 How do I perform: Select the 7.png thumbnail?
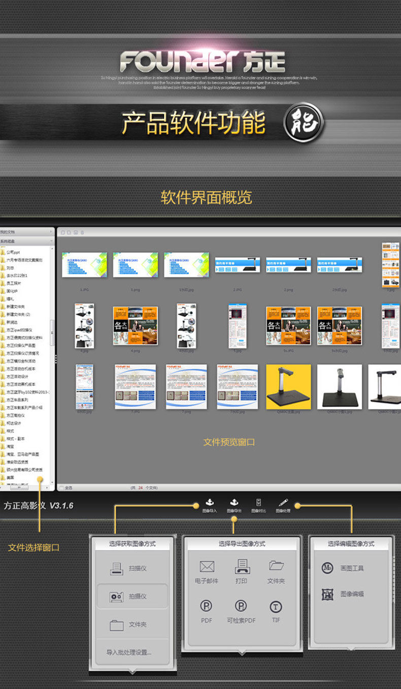pos(186,387)
